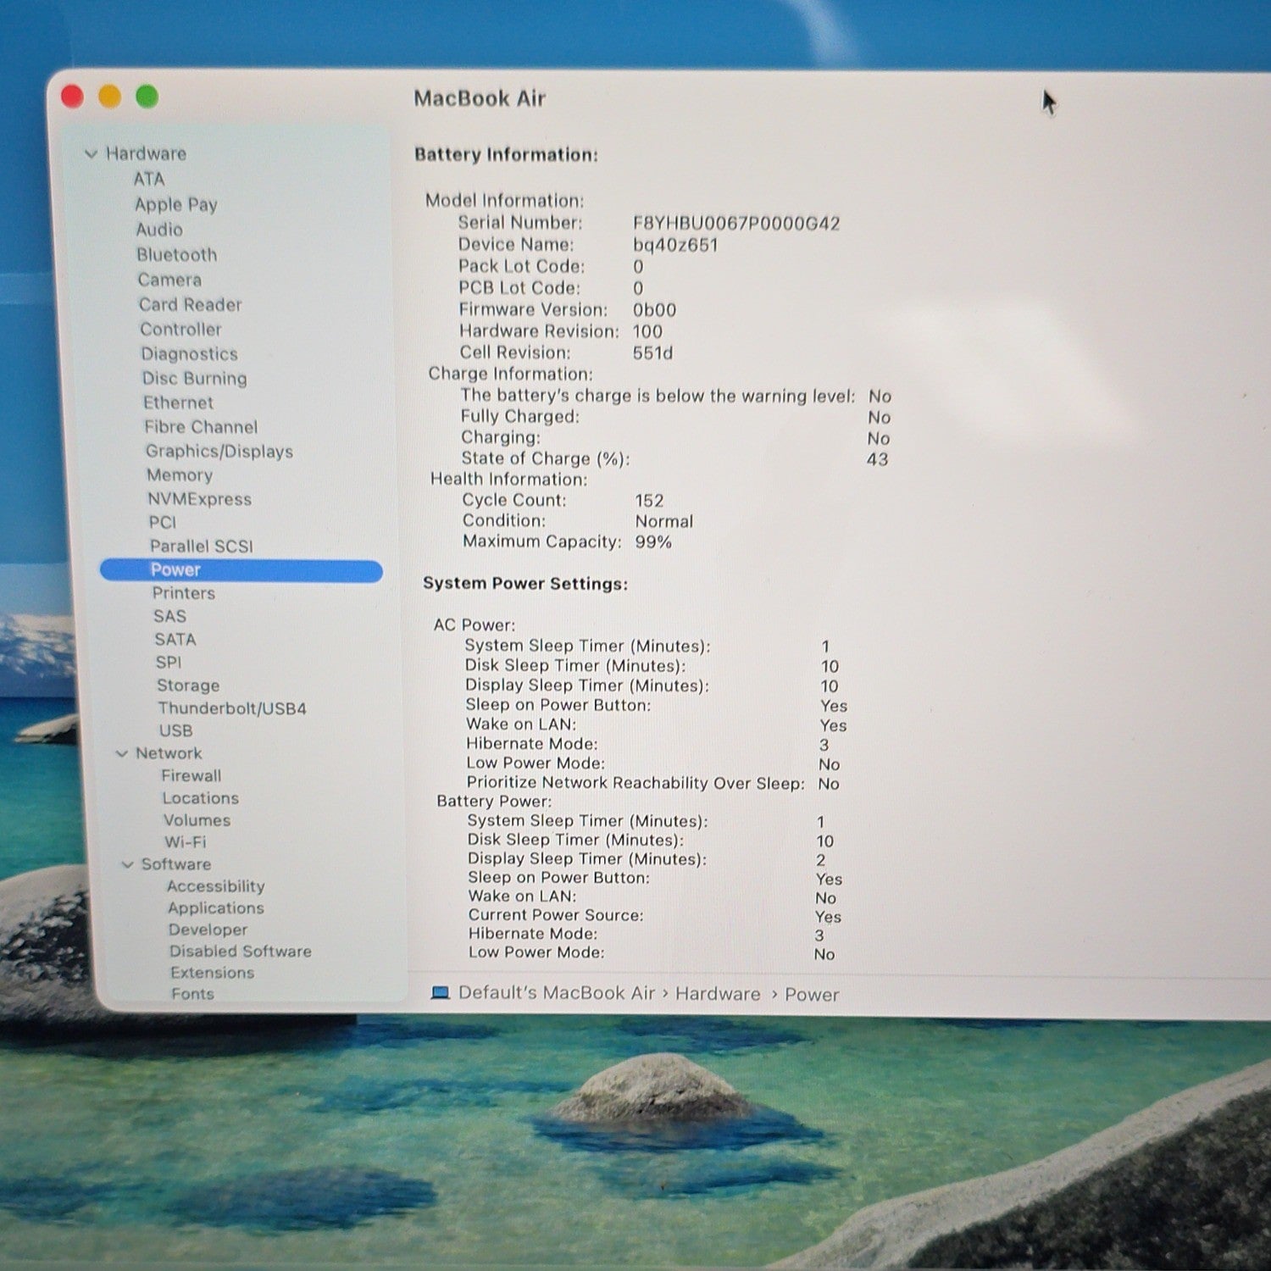Screen dimensions: 1271x1271
Task: Select Printers in the sidebar
Action: [x=183, y=593]
